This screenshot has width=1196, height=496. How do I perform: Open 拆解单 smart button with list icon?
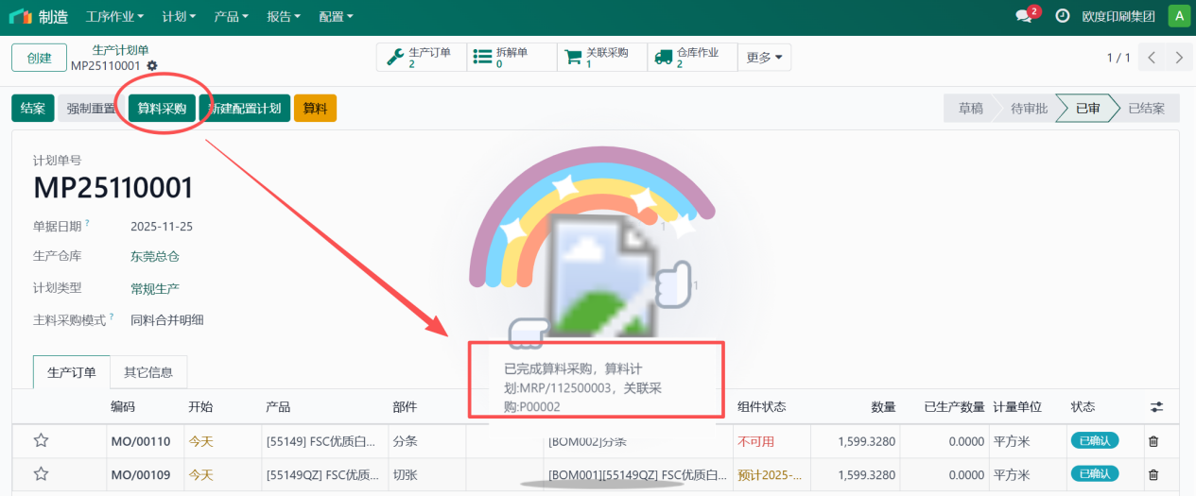511,58
